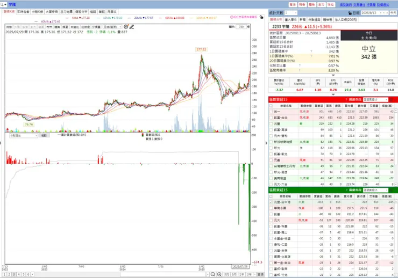The height and width of the screenshot is (278, 398).
Task: Click the page 3 button below the chart
Action: pos(14,274)
